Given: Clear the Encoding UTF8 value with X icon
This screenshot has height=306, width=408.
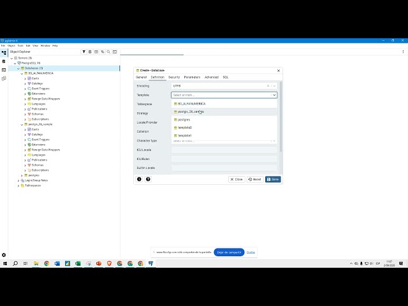Looking at the screenshot, I should tap(268, 86).
